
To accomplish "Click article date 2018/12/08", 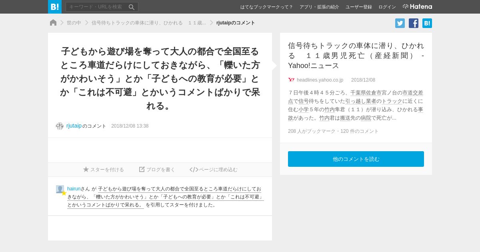I will click(x=363, y=80).
